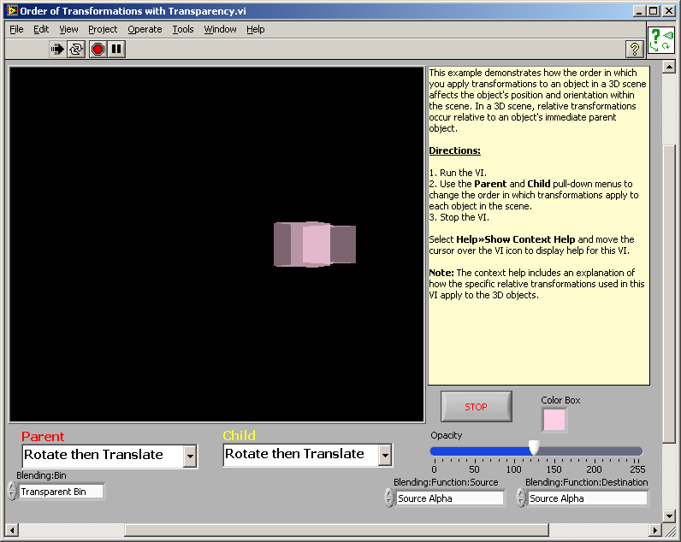Viewport: 681px width, 542px height.
Task: Click the 'Blending:Bin' label
Action: pyautogui.click(x=41, y=475)
